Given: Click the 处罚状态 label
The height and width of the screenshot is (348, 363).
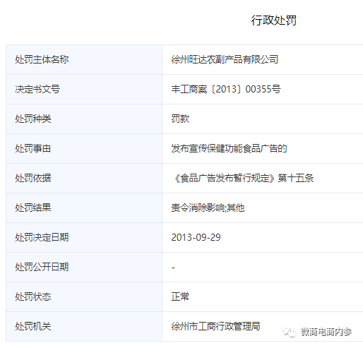Looking at the screenshot, I should [x=33, y=296].
